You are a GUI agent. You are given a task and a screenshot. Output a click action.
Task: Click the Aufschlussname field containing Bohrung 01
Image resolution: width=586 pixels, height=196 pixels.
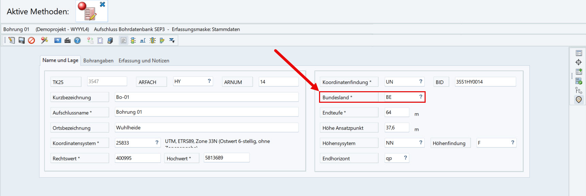point(207,112)
